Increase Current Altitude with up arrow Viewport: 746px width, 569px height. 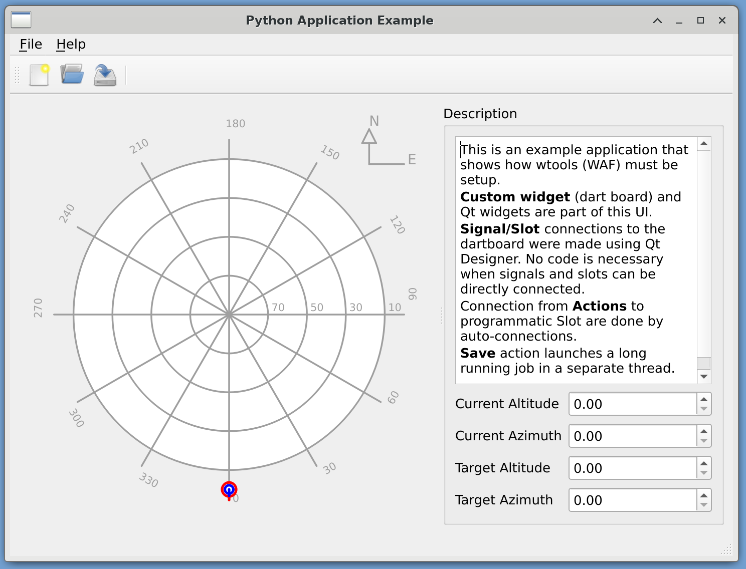coord(704,399)
